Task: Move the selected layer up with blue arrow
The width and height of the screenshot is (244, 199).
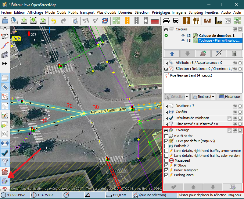Action: [x=172, y=54]
